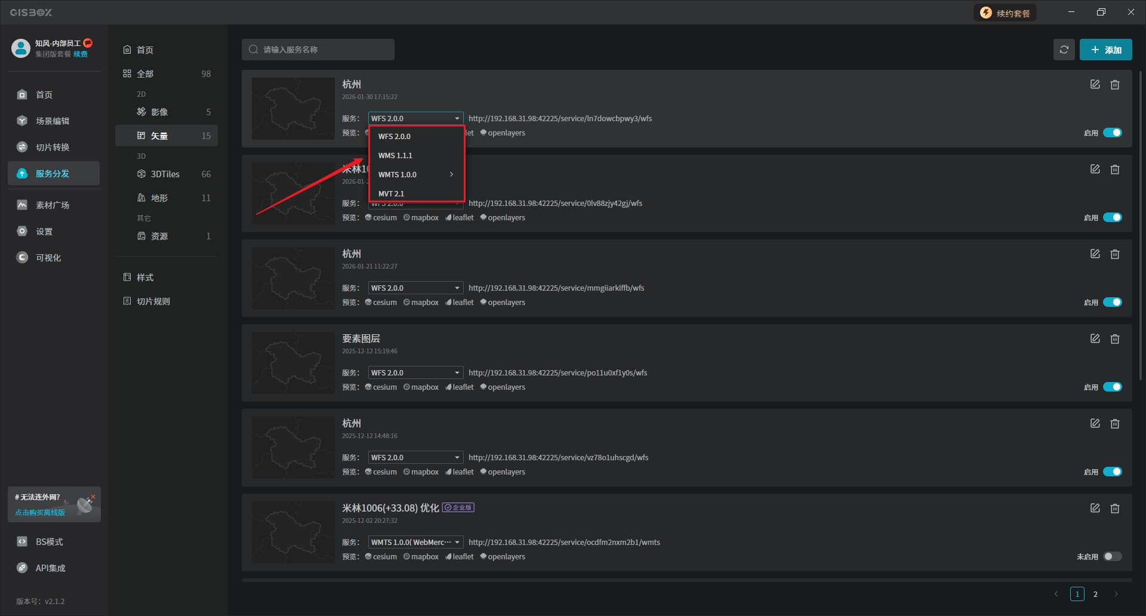The image size is (1146, 616).
Task: Delete the 要素图层 service entry
Action: tap(1114, 339)
